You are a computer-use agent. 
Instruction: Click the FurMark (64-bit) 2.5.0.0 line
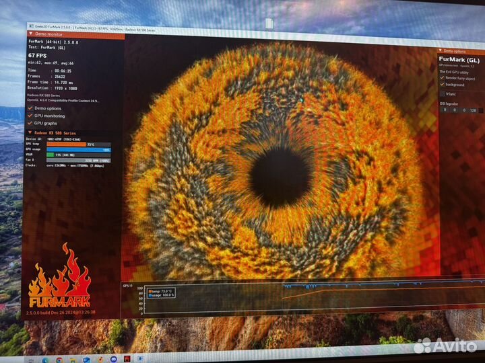(53, 42)
